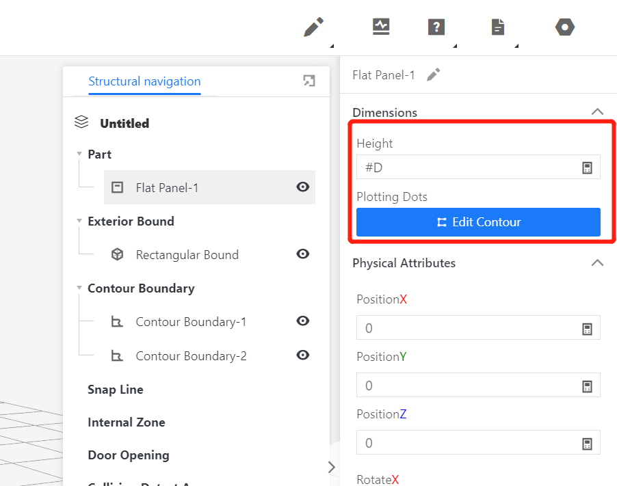Open calculator icon for PositionX field

pos(587,329)
